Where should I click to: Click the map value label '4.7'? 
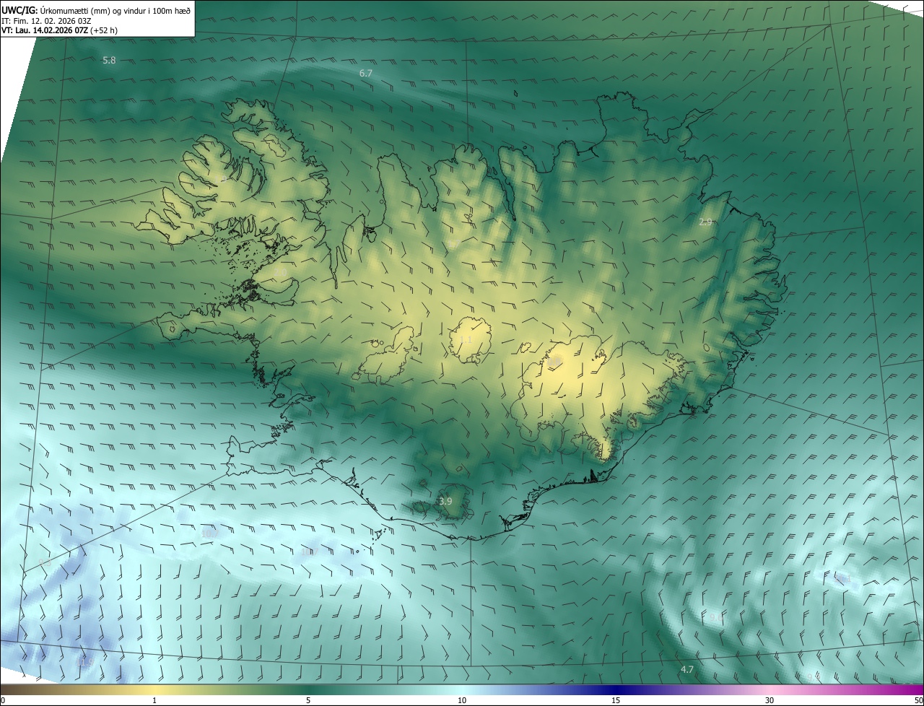[687, 670]
